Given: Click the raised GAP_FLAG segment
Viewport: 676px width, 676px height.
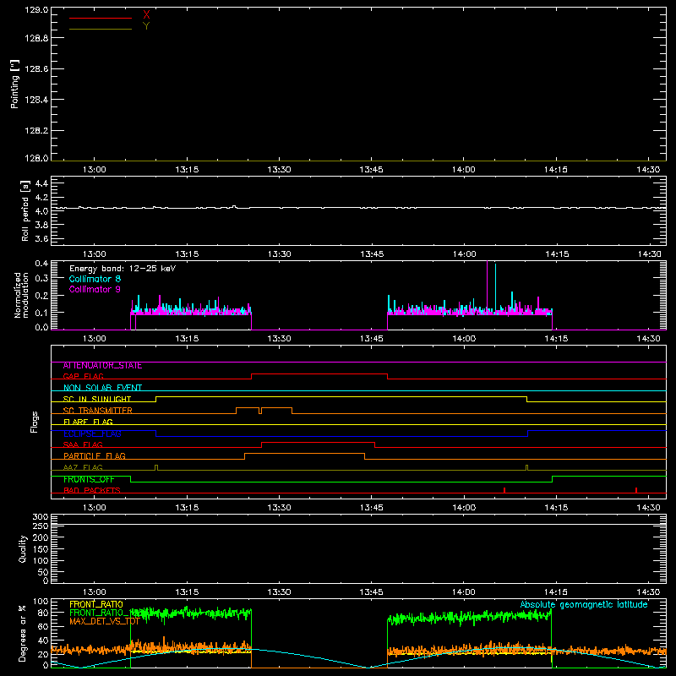Looking at the screenshot, I should (x=319, y=373).
